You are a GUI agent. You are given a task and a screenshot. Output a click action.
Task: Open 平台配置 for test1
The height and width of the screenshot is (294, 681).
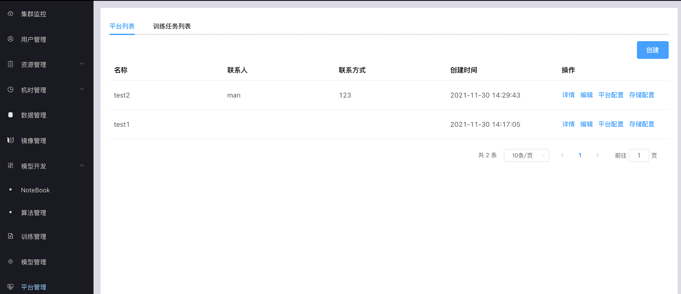[611, 124]
